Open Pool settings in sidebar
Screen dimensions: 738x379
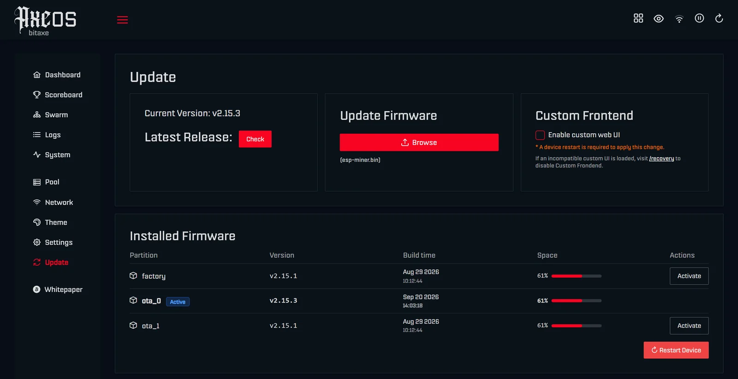tap(46, 182)
